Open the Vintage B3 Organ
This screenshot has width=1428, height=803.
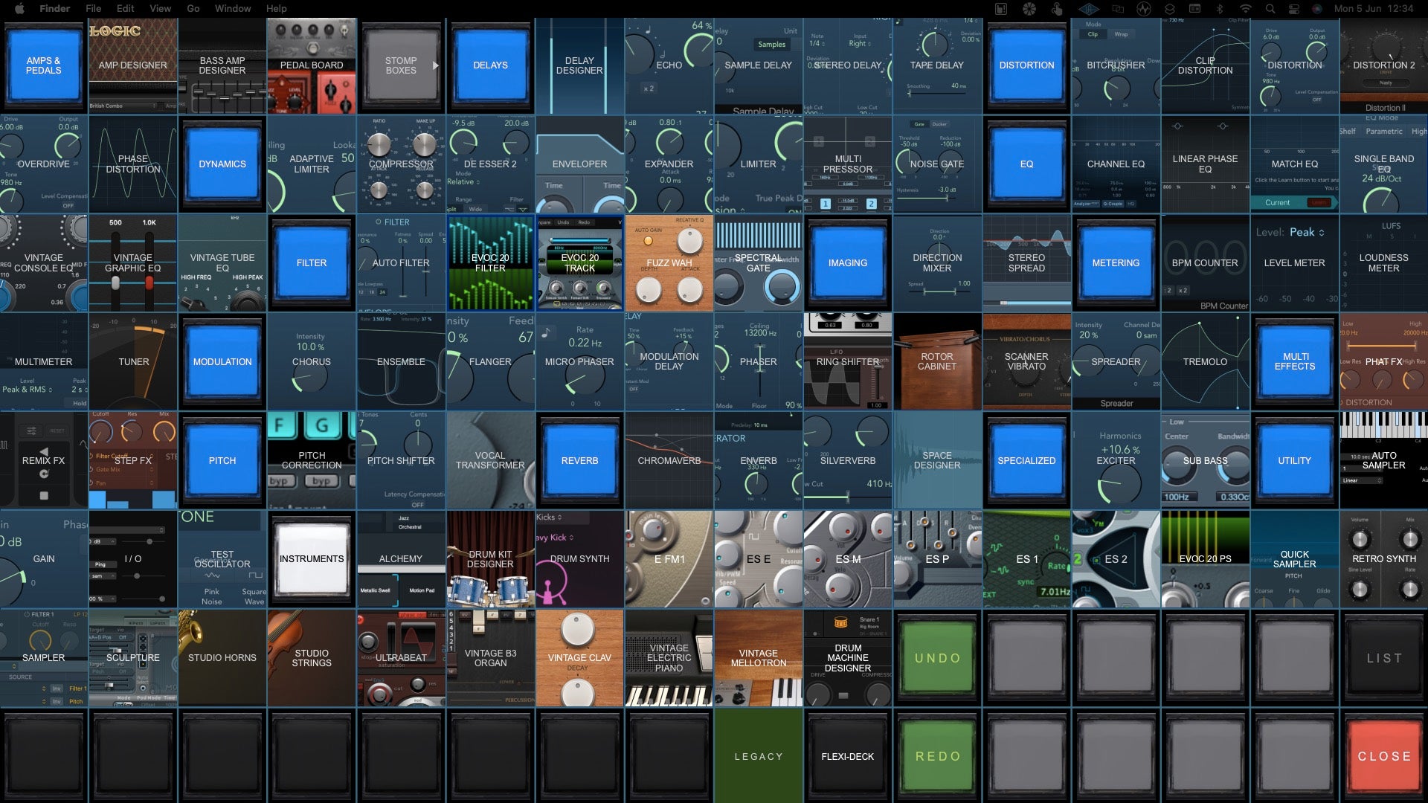click(x=490, y=657)
